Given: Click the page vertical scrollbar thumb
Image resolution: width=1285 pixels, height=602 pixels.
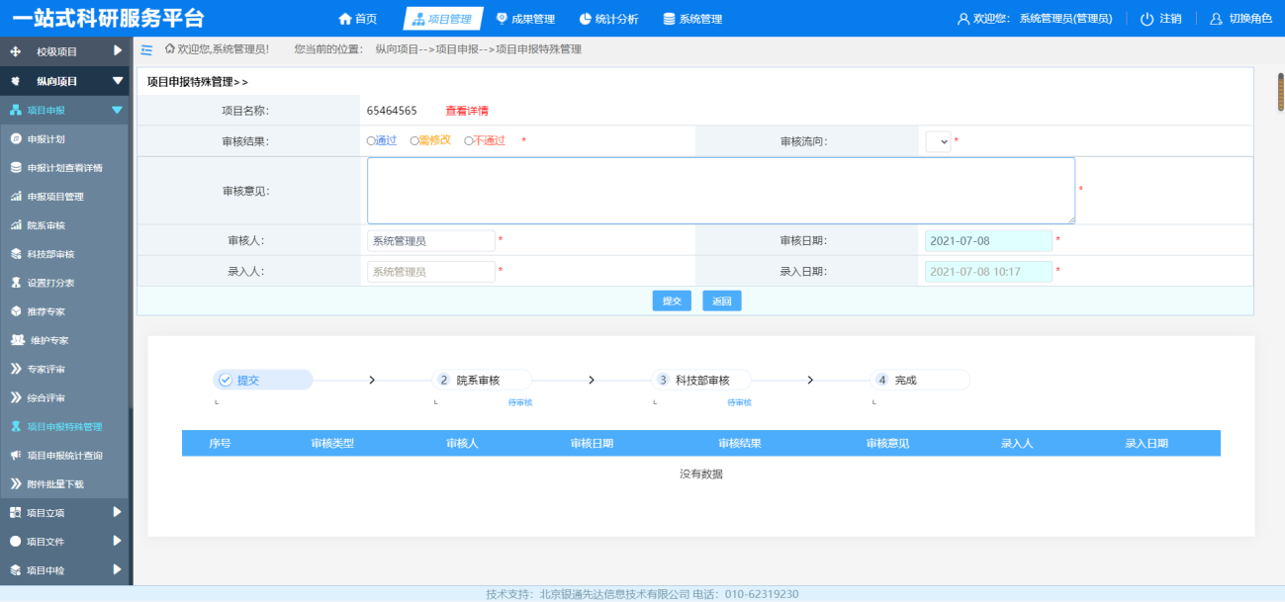Looking at the screenshot, I should [1280, 92].
